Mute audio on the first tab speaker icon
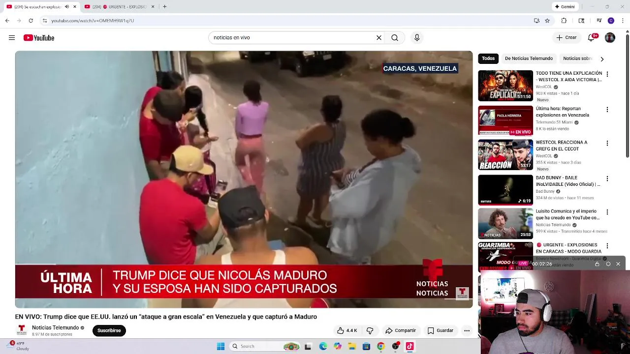 coord(67,7)
